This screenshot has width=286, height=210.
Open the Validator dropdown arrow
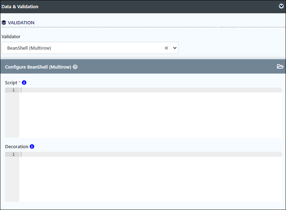tap(175, 48)
